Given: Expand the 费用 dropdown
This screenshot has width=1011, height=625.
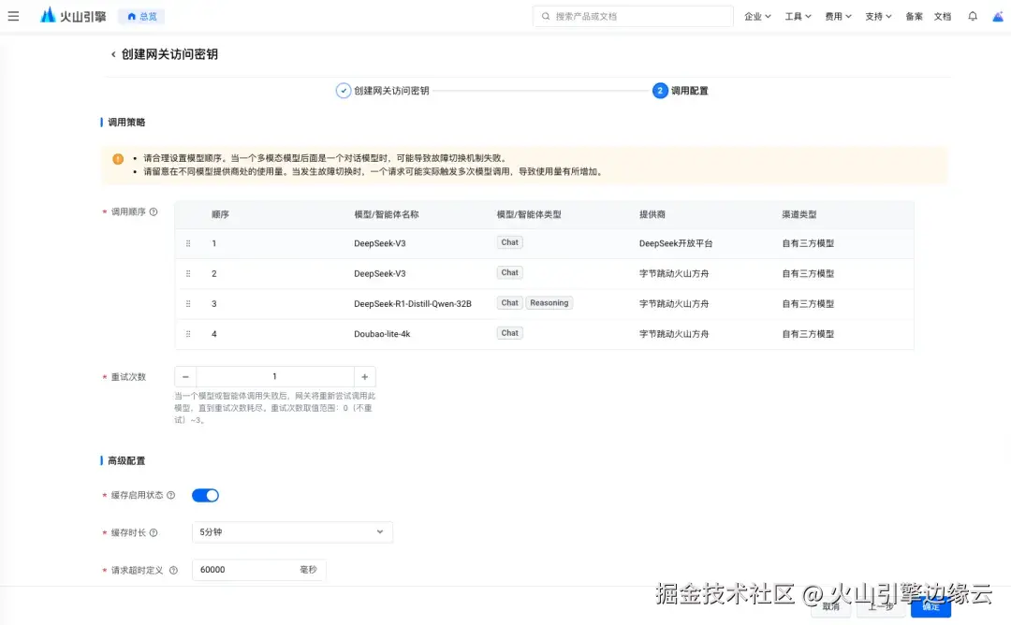Looking at the screenshot, I should pos(837,15).
